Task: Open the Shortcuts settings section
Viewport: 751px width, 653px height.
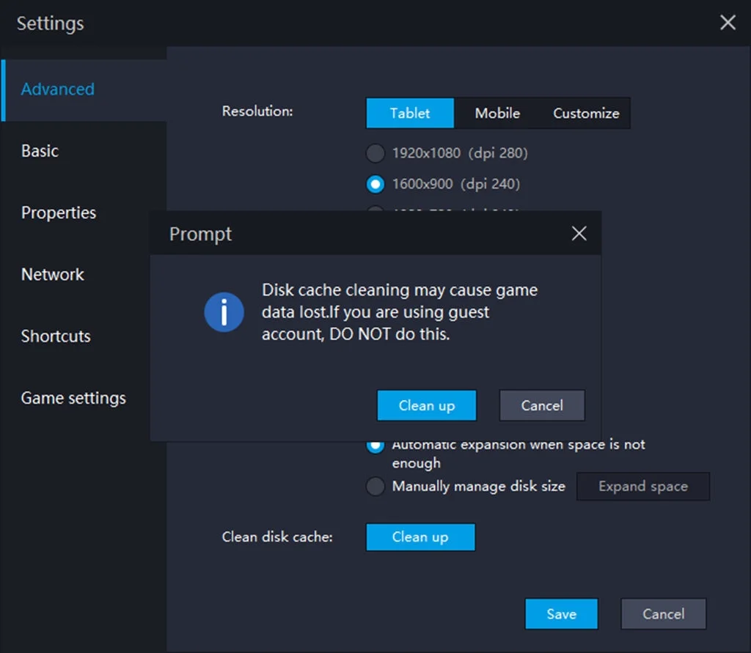Action: tap(76, 336)
